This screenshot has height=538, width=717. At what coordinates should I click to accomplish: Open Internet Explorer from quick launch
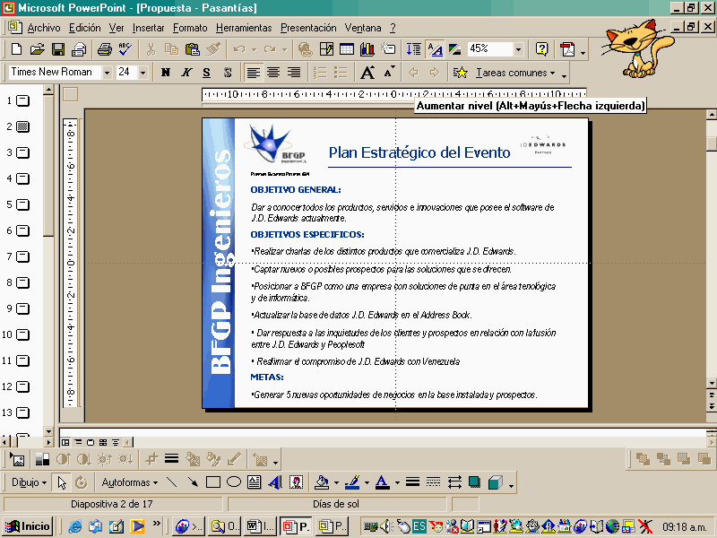pyautogui.click(x=74, y=526)
